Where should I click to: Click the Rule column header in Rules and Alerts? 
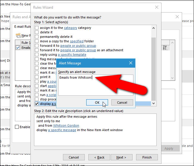click(26, 43)
